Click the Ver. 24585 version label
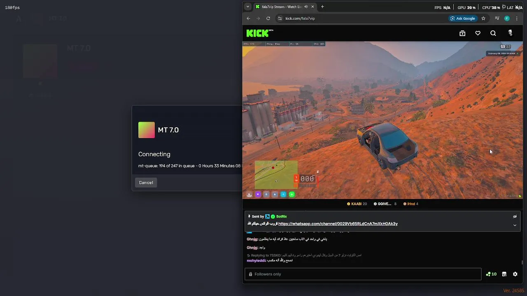 (x=514, y=291)
